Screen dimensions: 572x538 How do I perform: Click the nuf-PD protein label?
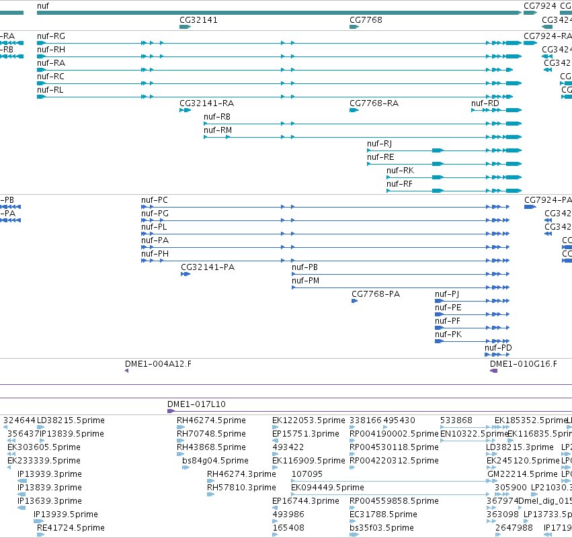pos(498,348)
